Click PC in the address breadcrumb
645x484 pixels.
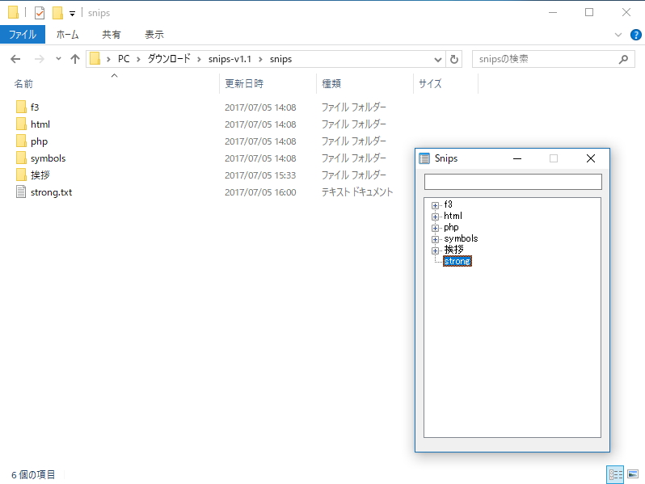tap(124, 59)
